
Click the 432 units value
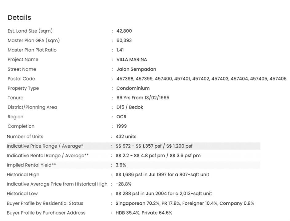[126, 137]
